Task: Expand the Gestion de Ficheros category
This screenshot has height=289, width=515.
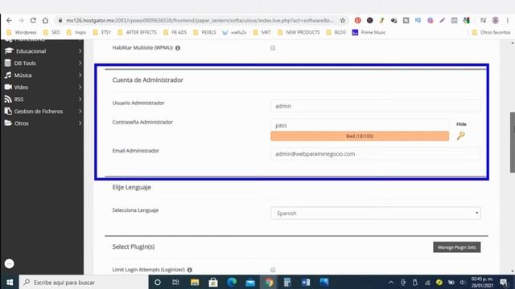Action: click(x=80, y=111)
